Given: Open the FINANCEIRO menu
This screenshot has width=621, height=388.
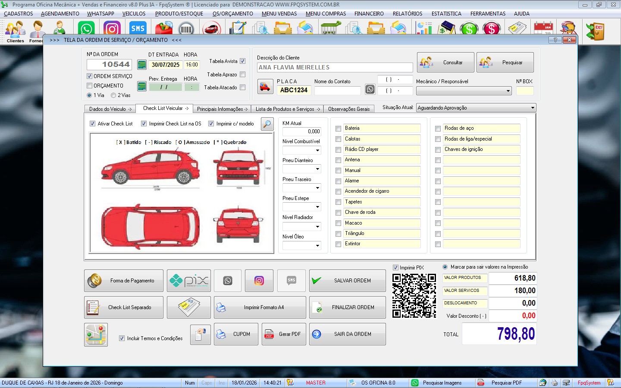Looking at the screenshot, I should pos(369,14).
